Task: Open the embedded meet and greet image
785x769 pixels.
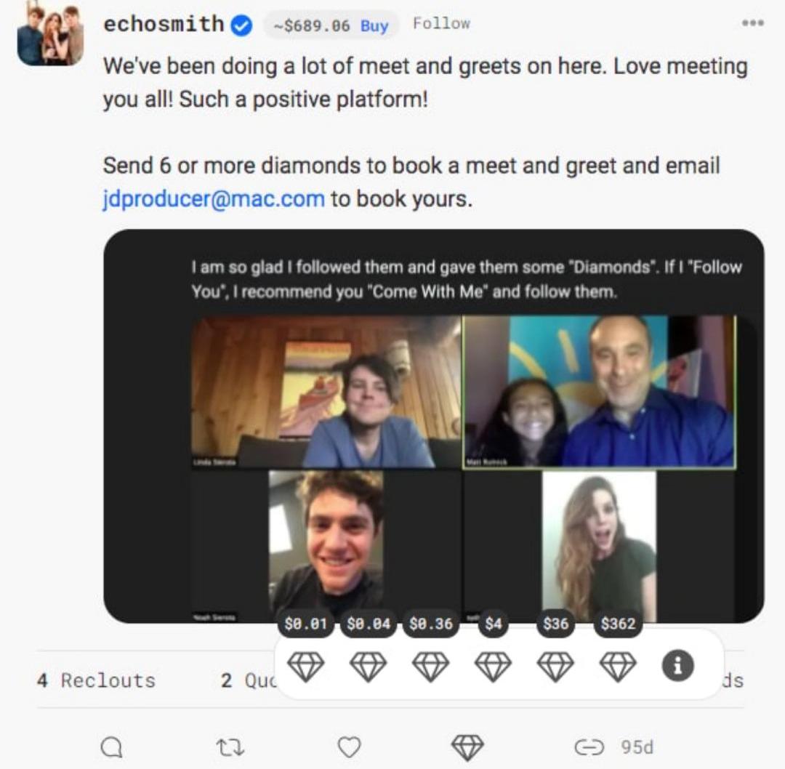Action: click(433, 426)
